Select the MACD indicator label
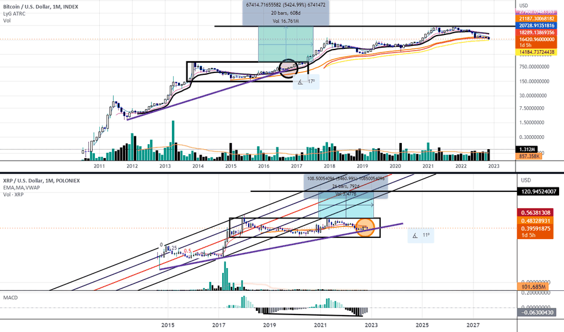The height and width of the screenshot is (332, 564). pos(10,298)
